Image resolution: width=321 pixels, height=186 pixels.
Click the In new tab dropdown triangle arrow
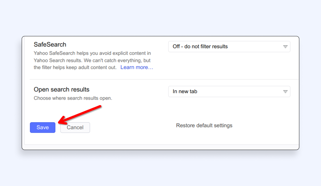coord(285,92)
